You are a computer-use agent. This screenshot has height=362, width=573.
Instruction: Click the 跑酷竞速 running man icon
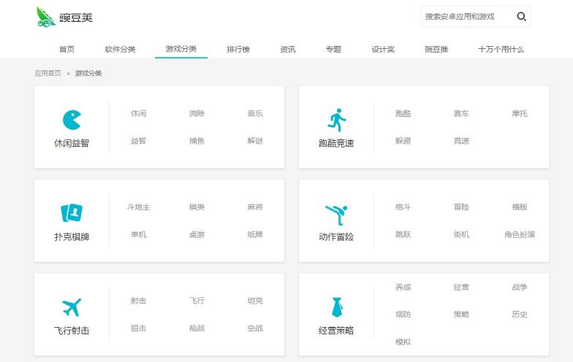(336, 120)
